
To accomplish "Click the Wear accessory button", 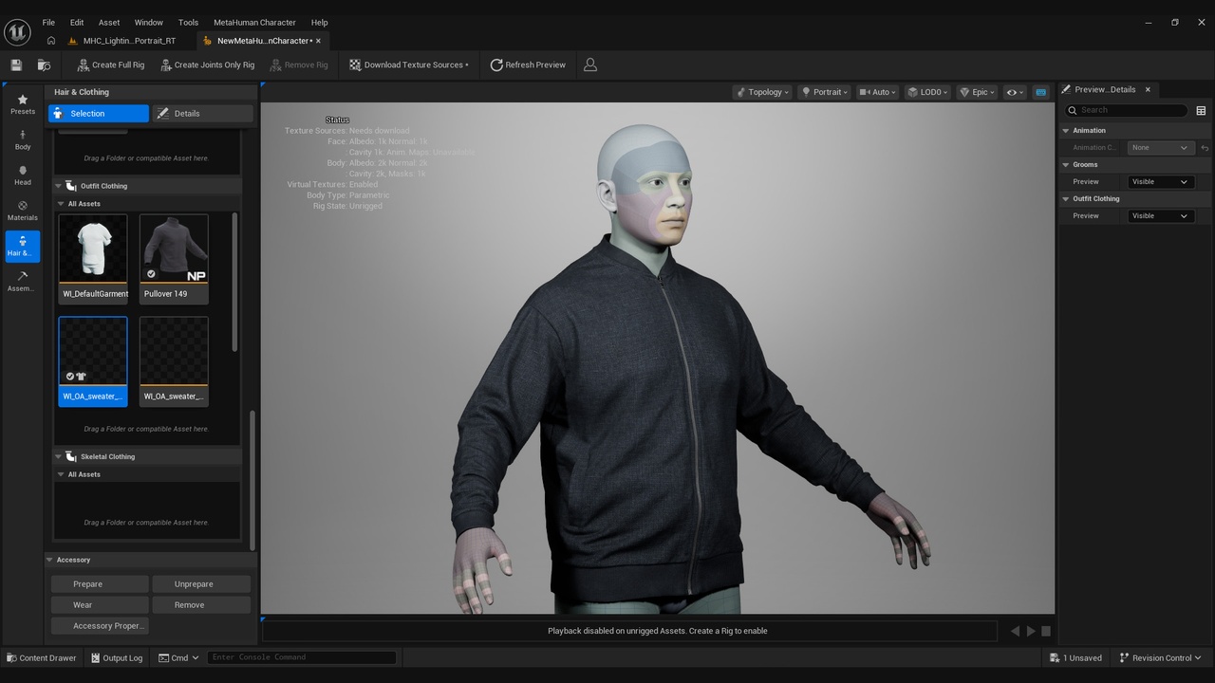I will pos(100,605).
